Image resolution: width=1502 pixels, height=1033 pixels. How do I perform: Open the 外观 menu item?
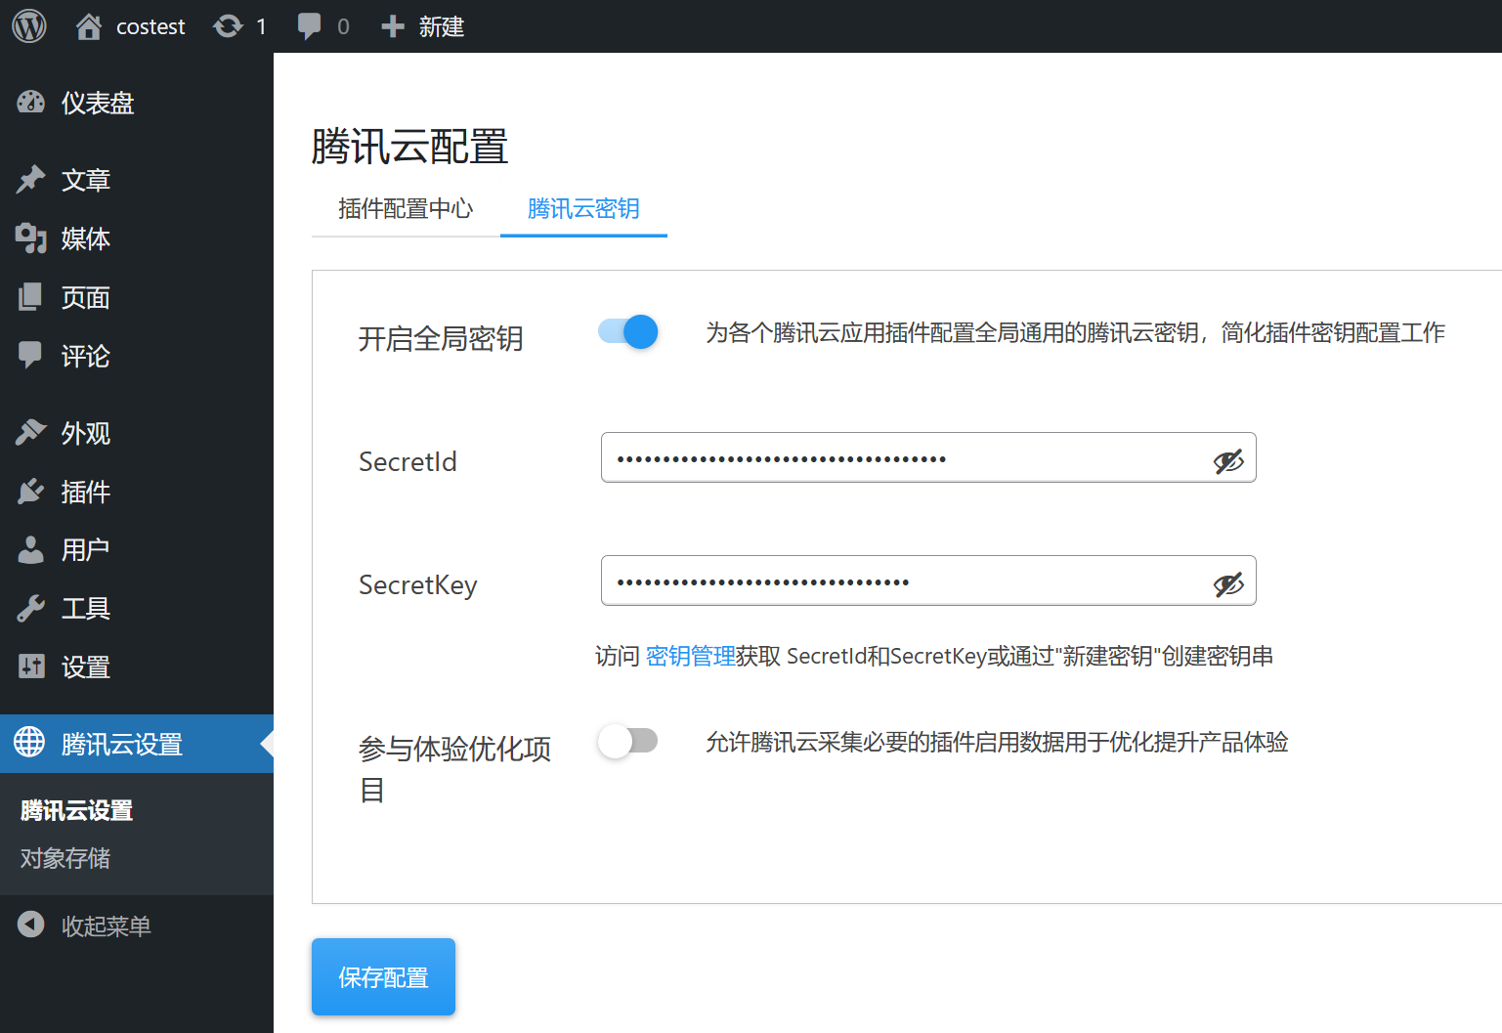click(x=137, y=433)
